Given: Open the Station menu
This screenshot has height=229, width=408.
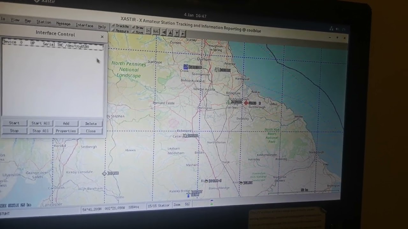Looking at the screenshot, I should point(44,22).
